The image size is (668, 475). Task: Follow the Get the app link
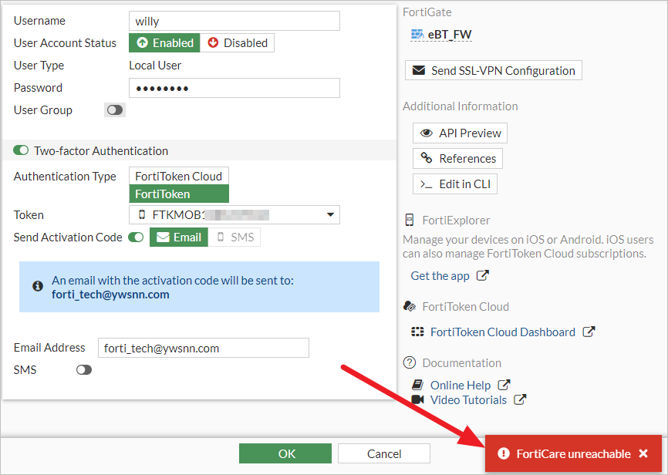(x=440, y=275)
